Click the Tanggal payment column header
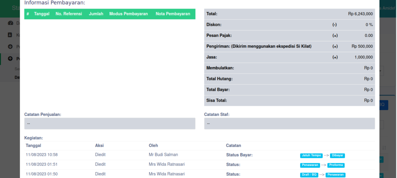The image size is (397, 178). (41, 14)
